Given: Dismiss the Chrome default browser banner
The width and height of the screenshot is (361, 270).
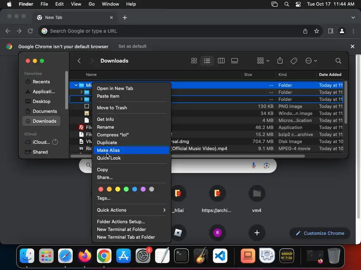Looking at the screenshot, I should point(352,46).
